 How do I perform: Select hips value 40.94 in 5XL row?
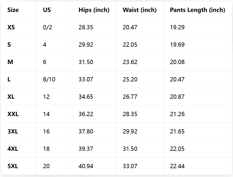click(86, 166)
